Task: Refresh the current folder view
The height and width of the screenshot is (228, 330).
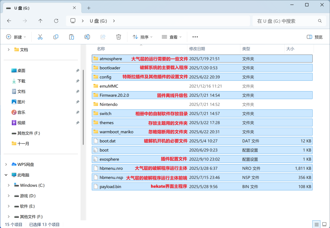Action: tap(56, 21)
